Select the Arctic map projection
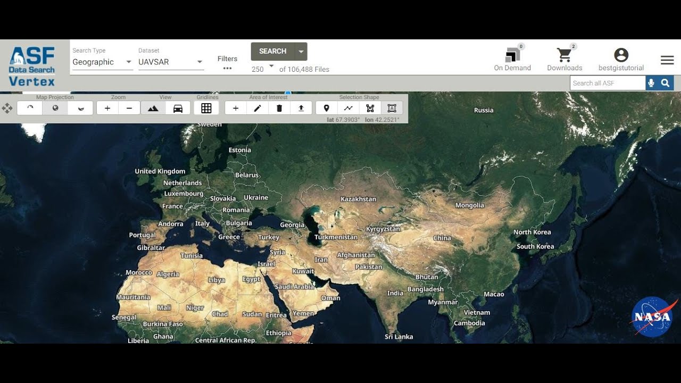The image size is (681, 383). pyautogui.click(x=30, y=108)
